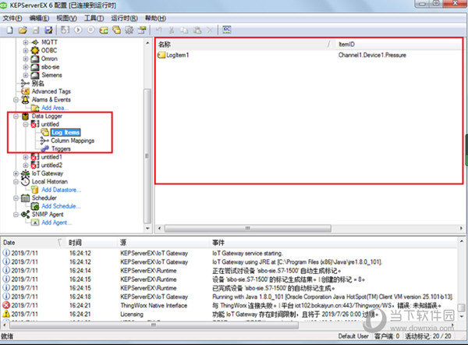Select the 别名 alias tree node
Viewport: 468px width, 345px height.
38,84
